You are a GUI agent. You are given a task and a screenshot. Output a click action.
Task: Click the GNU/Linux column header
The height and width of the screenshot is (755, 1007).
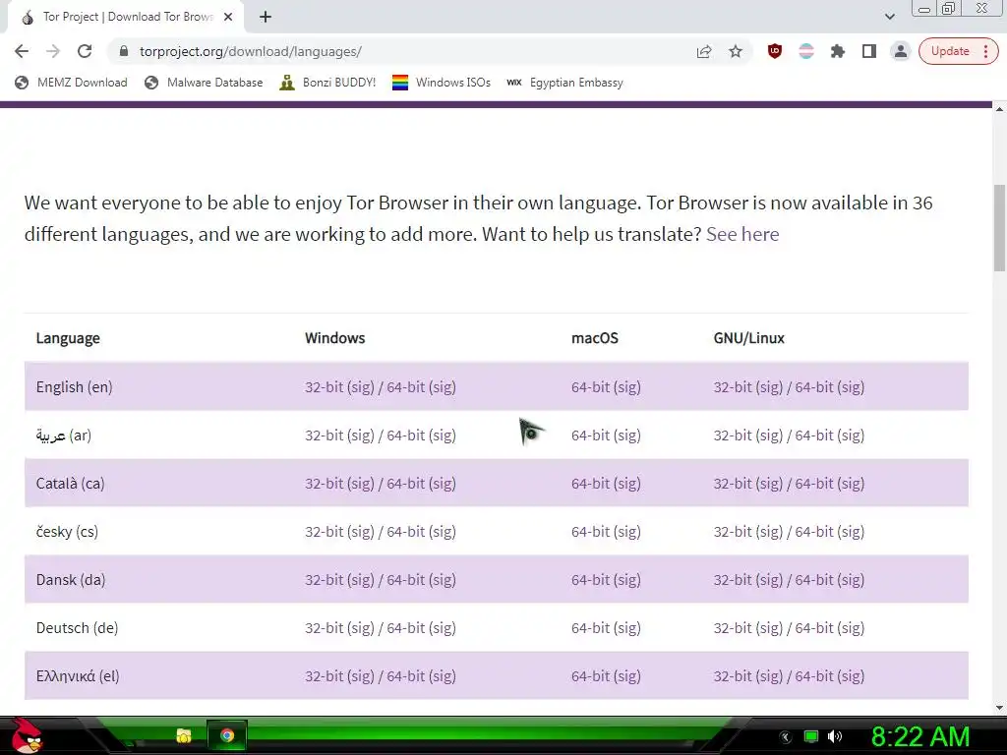[748, 338]
